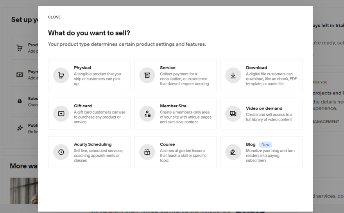Click 'A series of guided lessons' description
The height and width of the screenshot is (213, 344).
183,155
